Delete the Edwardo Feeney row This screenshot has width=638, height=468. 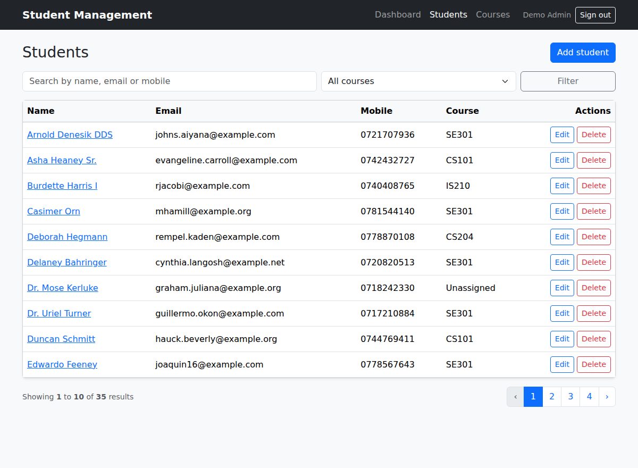594,365
